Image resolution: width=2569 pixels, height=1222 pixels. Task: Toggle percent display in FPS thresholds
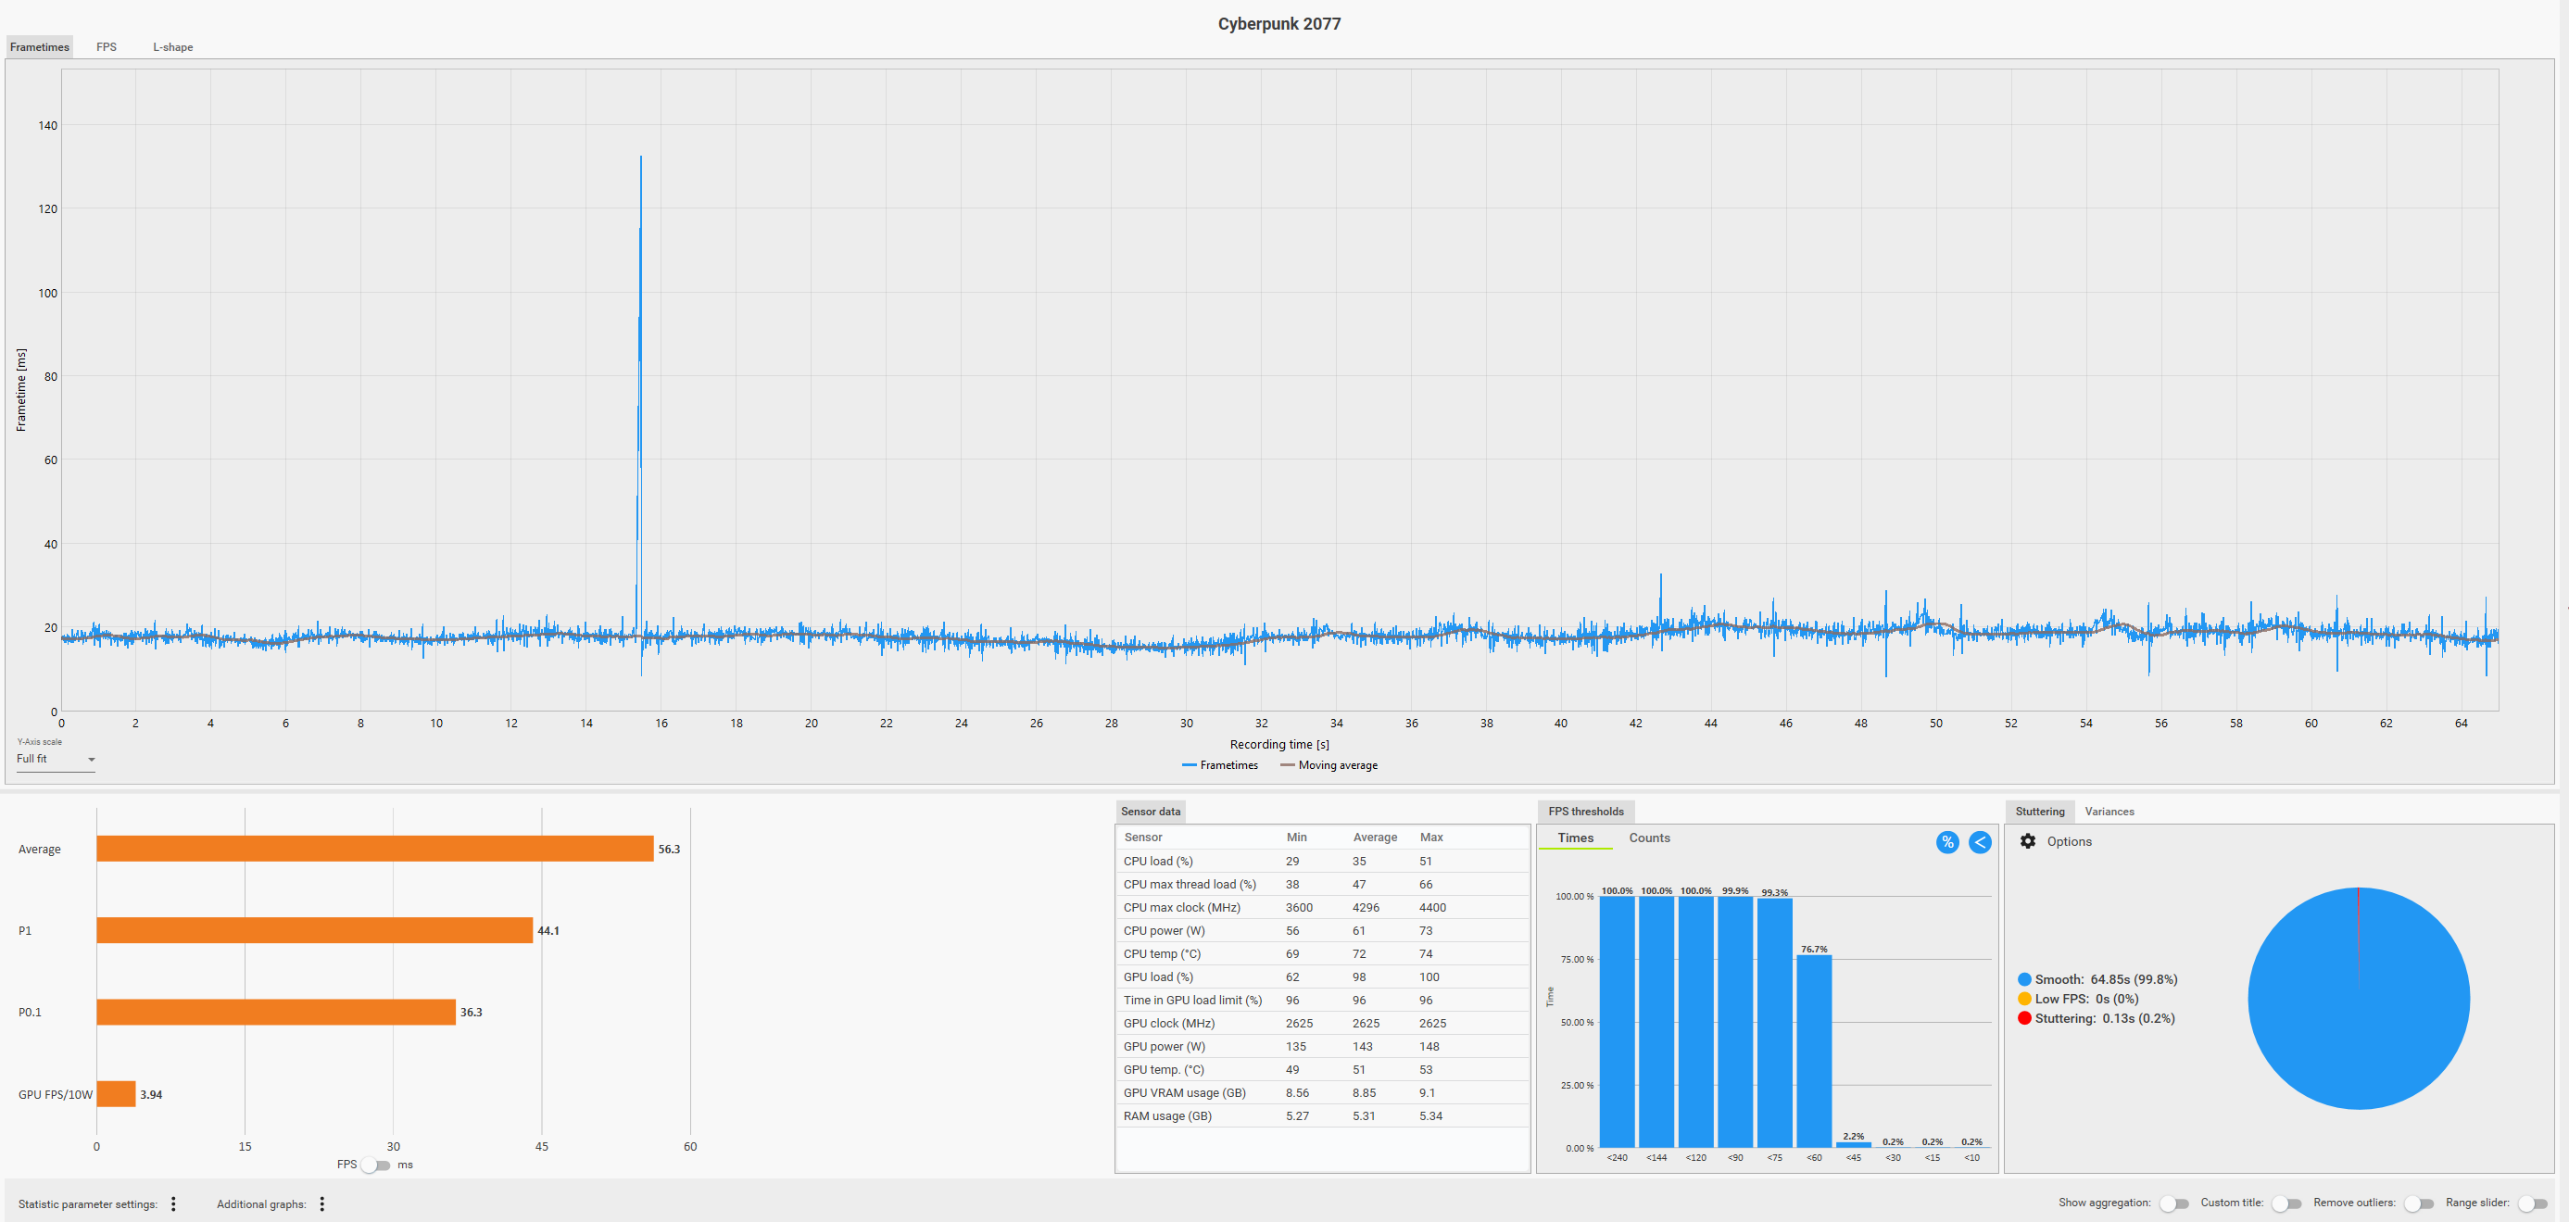(1946, 842)
